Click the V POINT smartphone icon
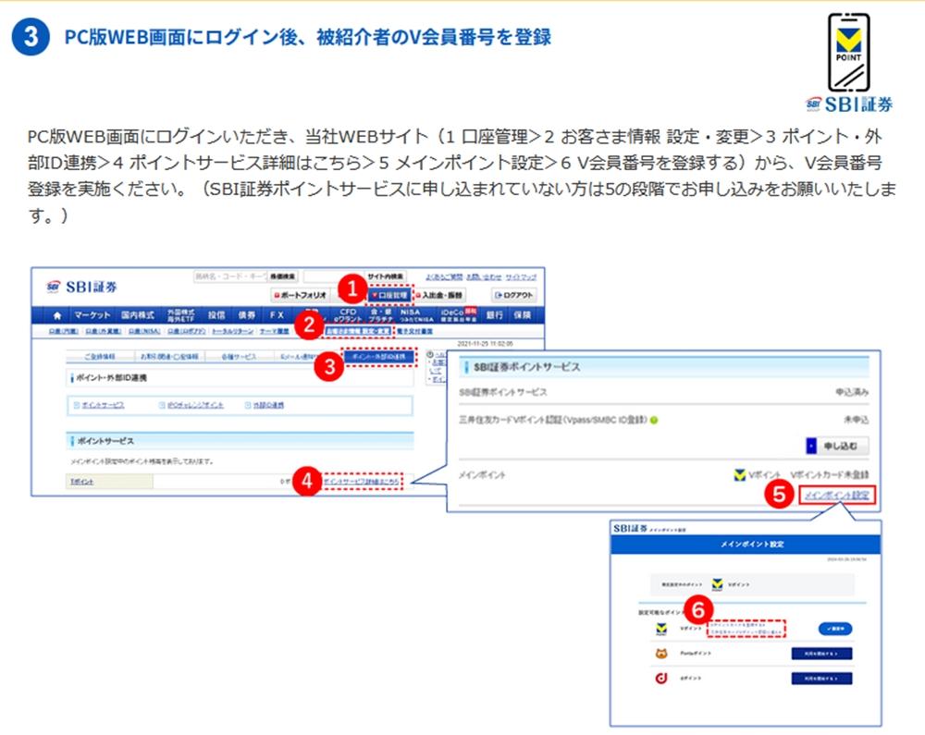 [848, 53]
